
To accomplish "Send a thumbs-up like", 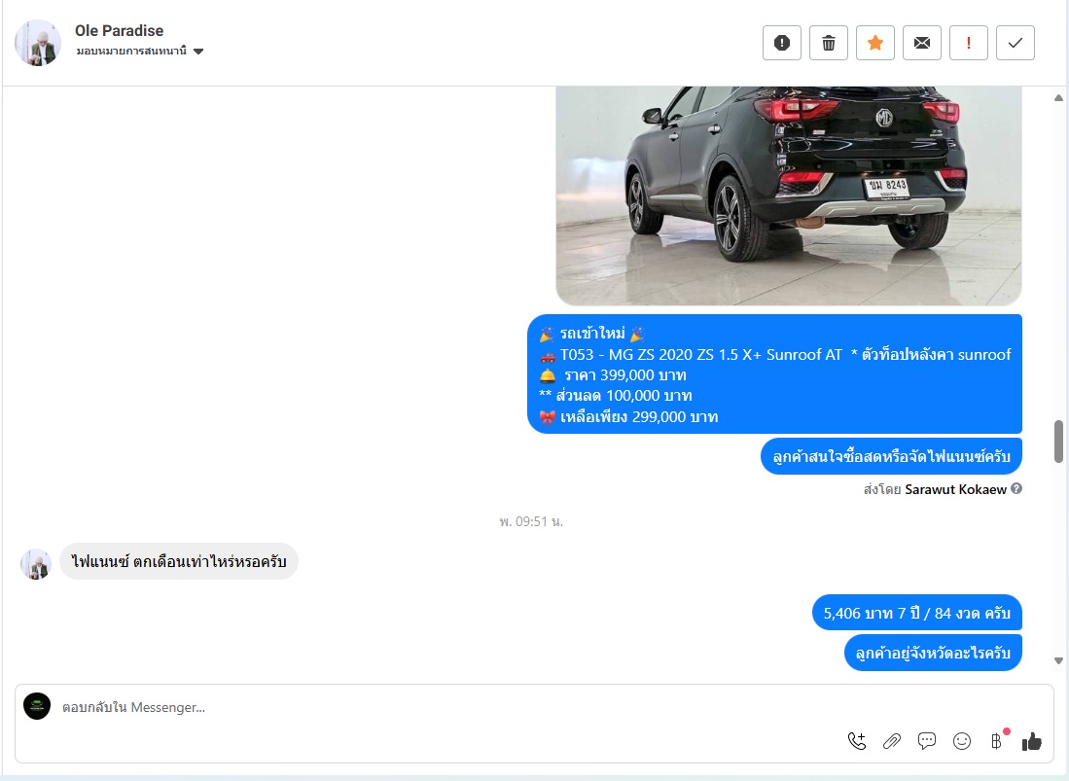I will 1032,741.
